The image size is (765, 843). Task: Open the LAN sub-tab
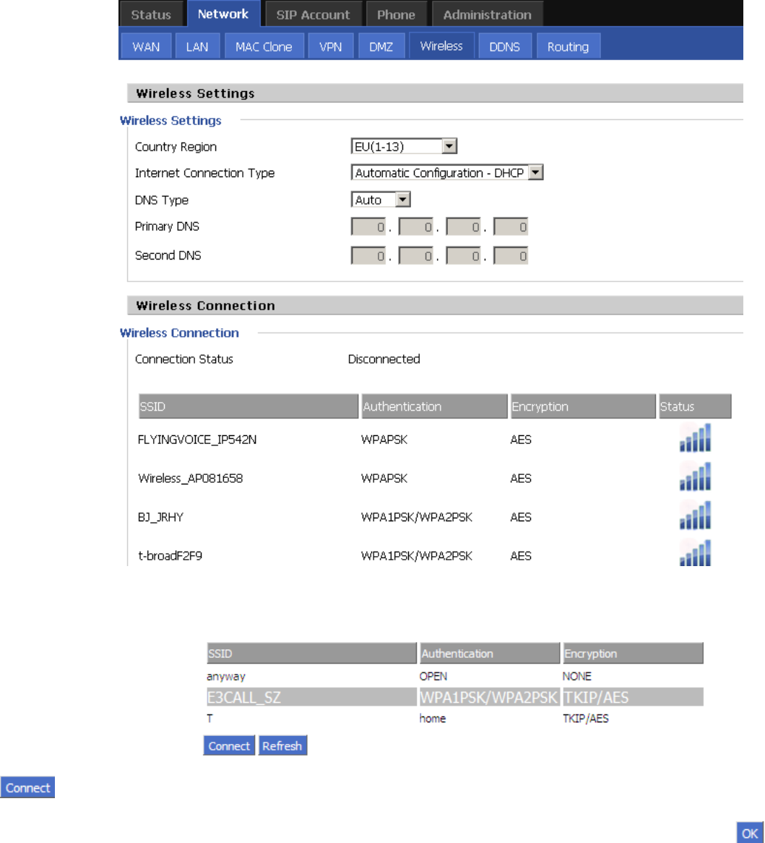(x=197, y=47)
